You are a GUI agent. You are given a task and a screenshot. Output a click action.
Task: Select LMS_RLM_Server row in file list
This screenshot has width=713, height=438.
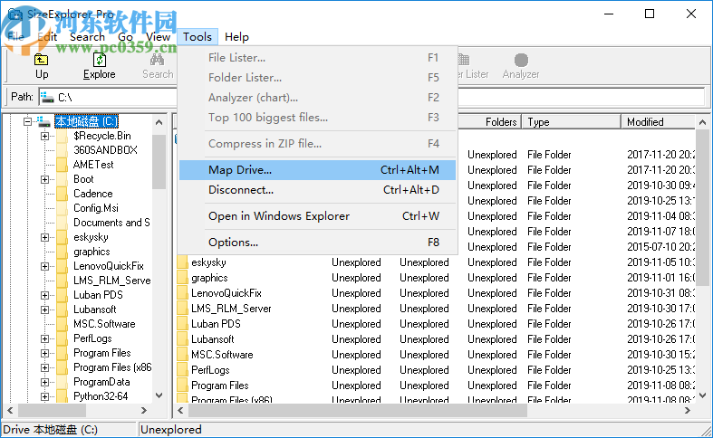click(436, 309)
